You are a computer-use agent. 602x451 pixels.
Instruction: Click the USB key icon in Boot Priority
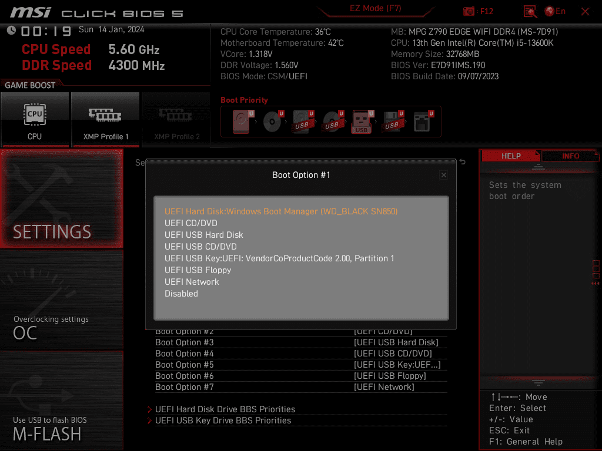coord(363,122)
